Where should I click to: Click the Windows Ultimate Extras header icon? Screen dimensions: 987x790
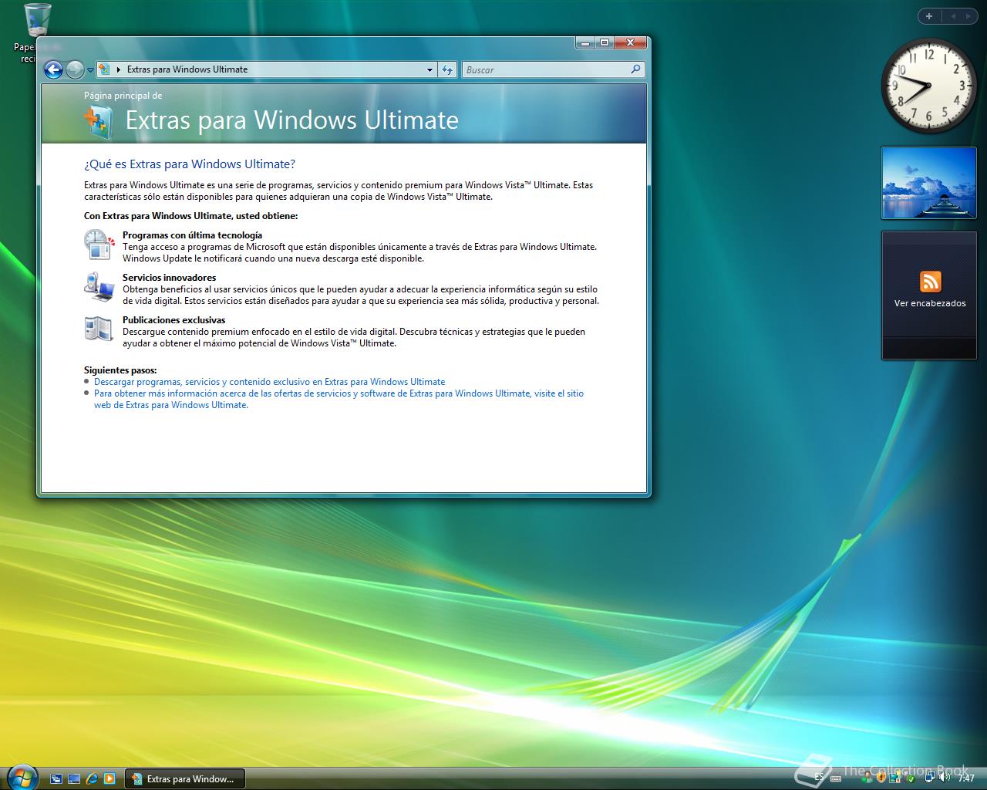99,122
